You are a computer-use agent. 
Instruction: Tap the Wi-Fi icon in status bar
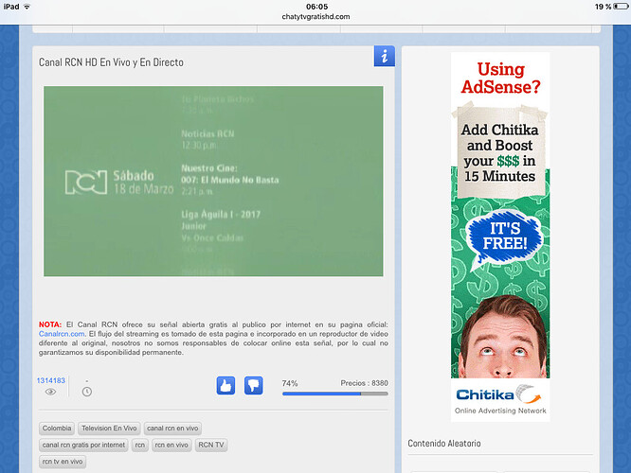[27, 7]
